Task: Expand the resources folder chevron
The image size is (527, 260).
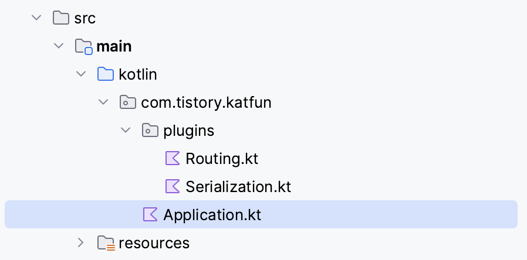Action: (80, 242)
